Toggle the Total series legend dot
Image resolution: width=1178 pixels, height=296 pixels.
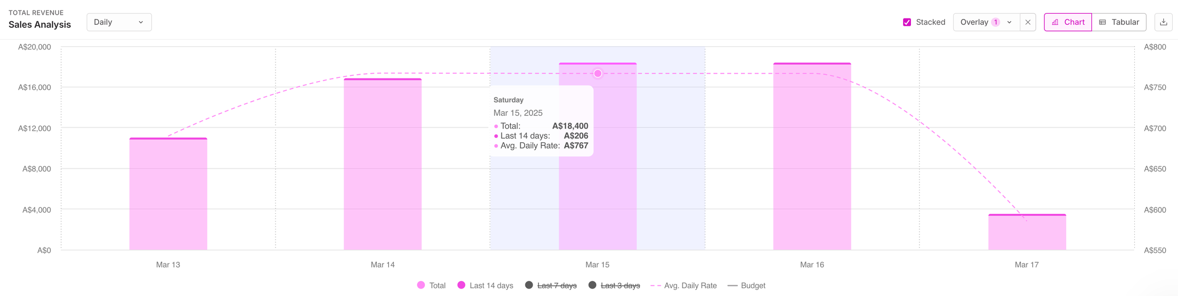tap(421, 285)
